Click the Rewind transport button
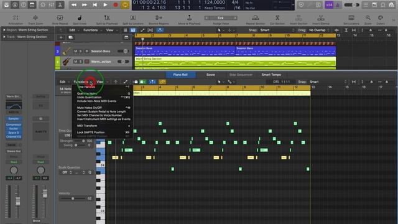398x224 pixels. pyautogui.click(x=74, y=4)
